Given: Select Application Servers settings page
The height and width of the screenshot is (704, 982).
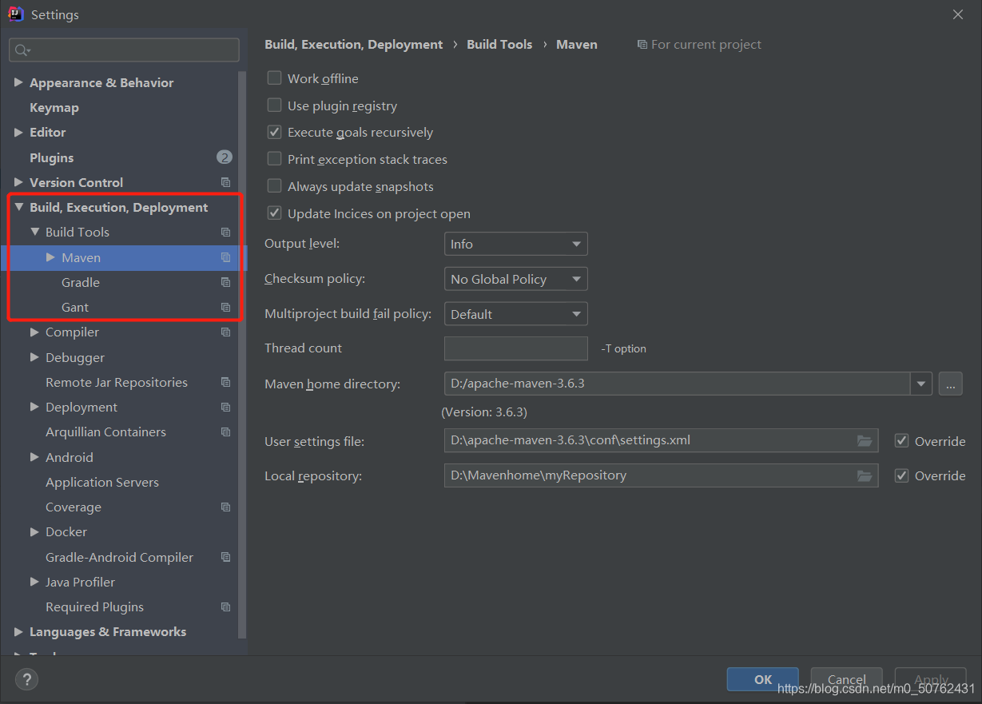Looking at the screenshot, I should pyautogui.click(x=102, y=482).
